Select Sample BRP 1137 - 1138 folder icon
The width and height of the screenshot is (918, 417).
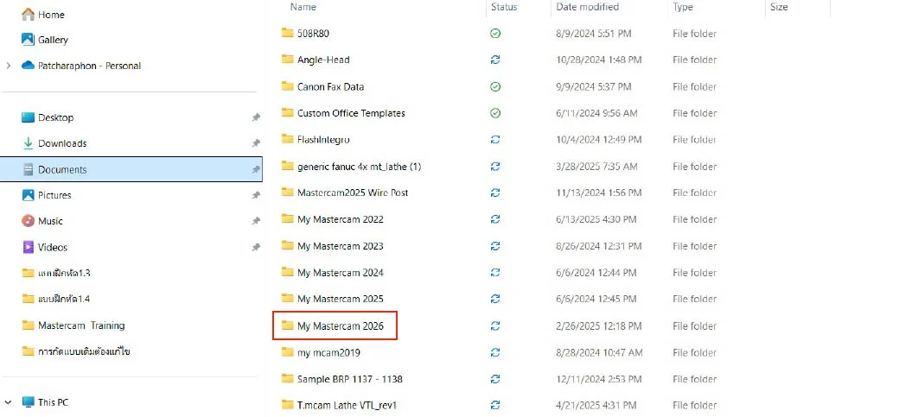click(287, 378)
